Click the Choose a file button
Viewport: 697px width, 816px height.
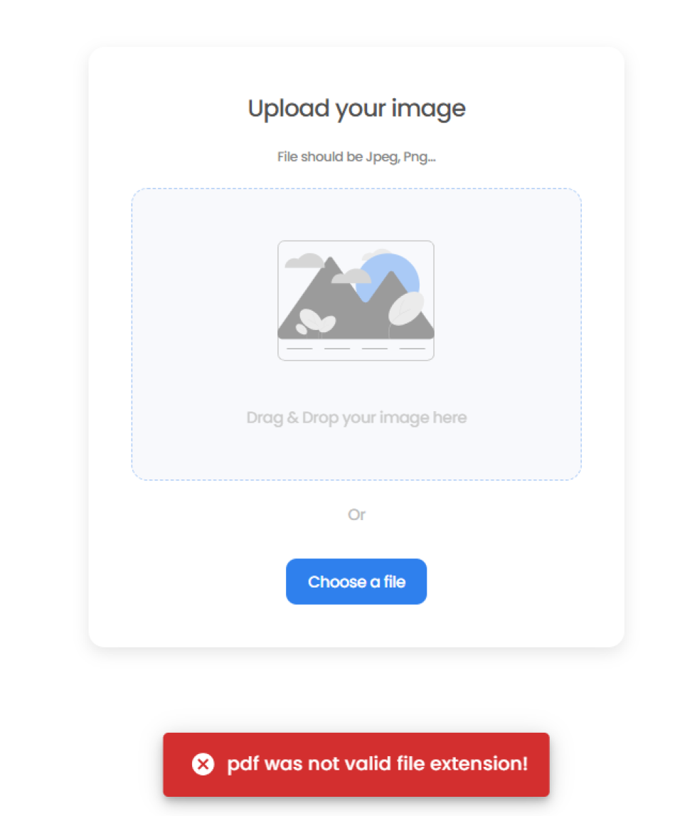[x=356, y=581]
